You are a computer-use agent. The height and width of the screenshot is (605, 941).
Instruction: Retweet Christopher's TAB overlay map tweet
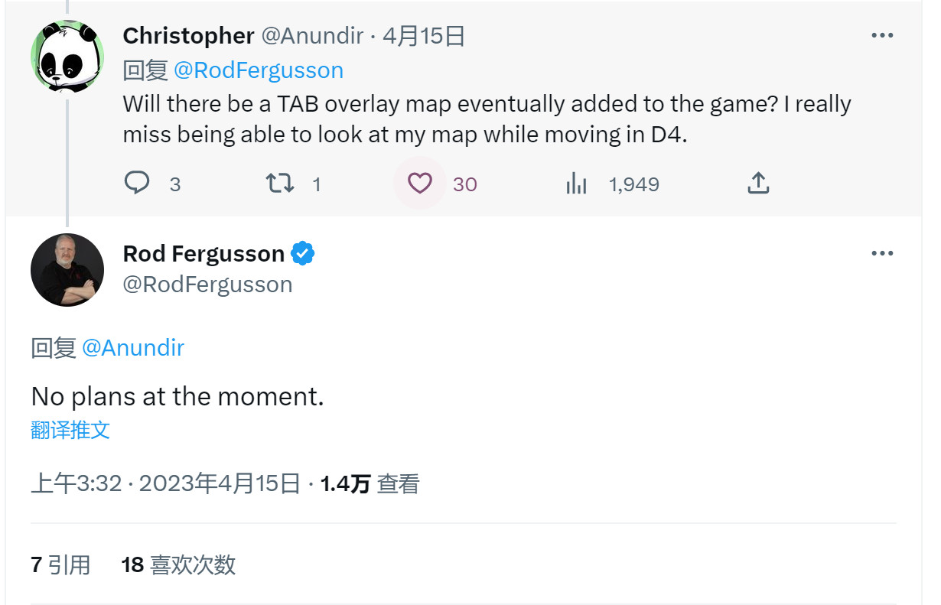tap(278, 184)
